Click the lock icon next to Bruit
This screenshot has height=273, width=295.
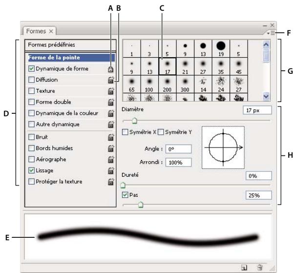111,137
